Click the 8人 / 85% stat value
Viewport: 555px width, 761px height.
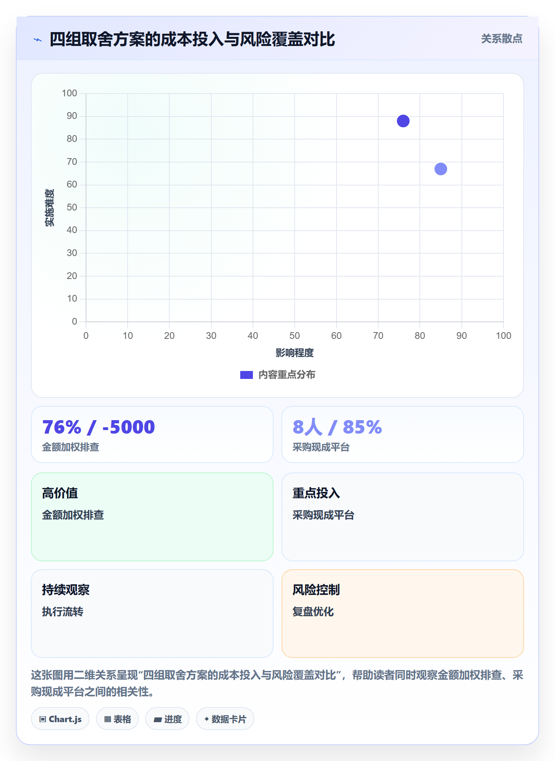337,427
